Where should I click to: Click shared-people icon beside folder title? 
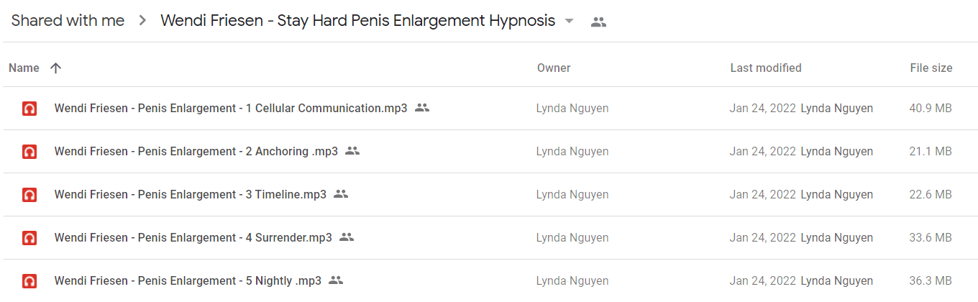598,22
